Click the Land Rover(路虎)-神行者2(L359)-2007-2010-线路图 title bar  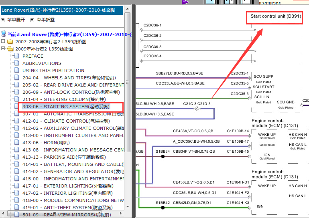point(62,10)
